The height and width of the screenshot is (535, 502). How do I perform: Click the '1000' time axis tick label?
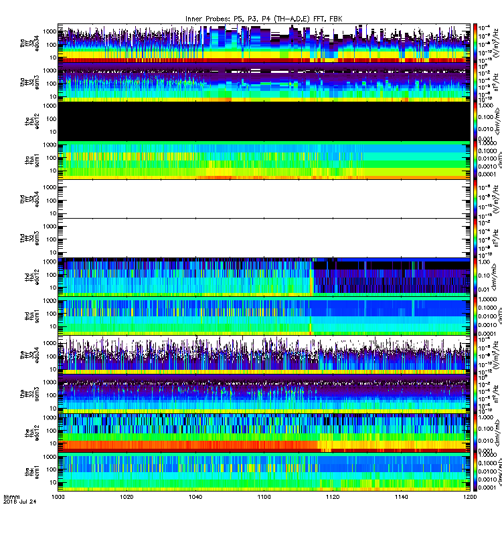58,497
